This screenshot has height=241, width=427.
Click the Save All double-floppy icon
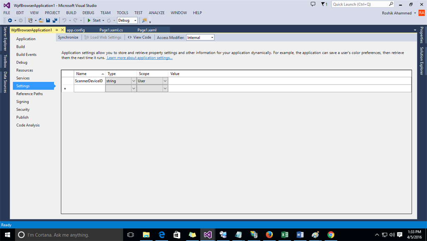pos(55,20)
